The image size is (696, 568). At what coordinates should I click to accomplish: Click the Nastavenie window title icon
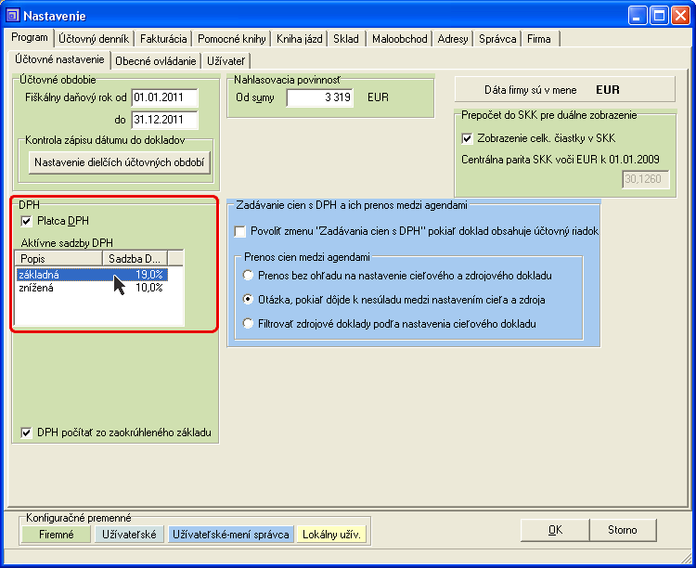click(x=13, y=16)
